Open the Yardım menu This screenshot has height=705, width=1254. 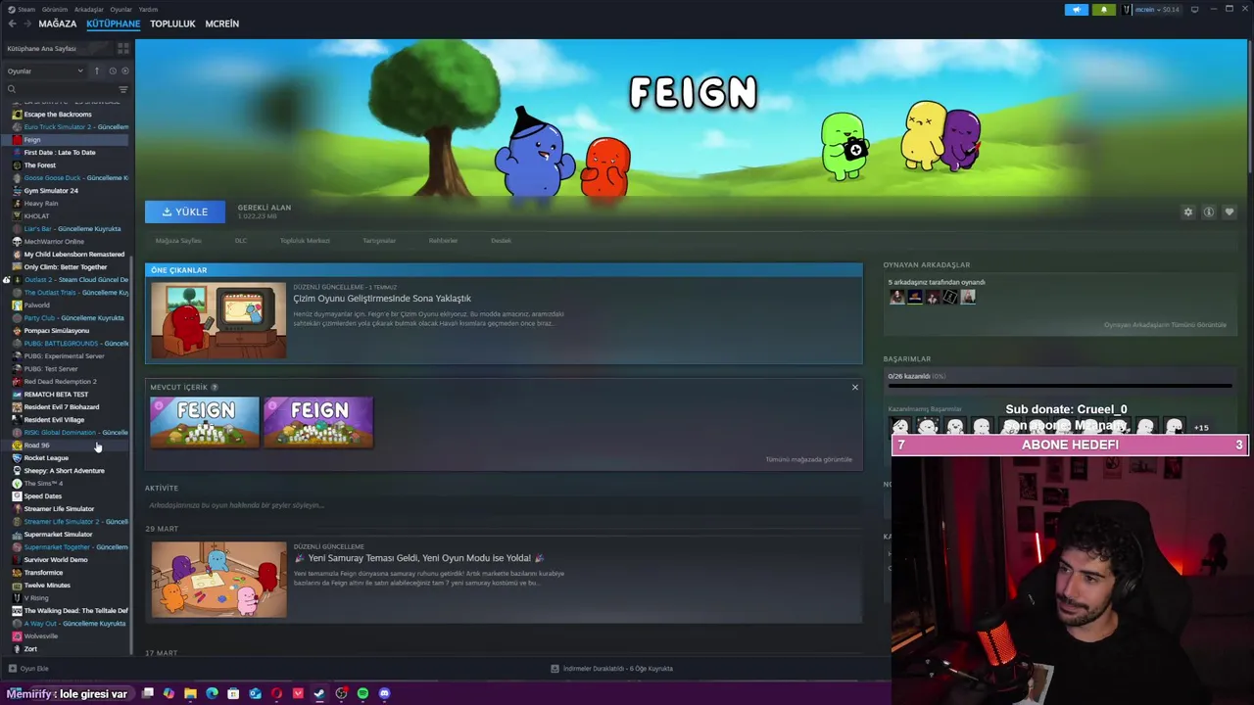point(148,10)
